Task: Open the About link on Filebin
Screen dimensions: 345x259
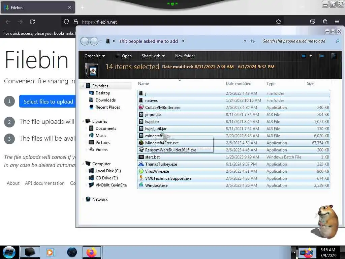Action: coord(13,183)
